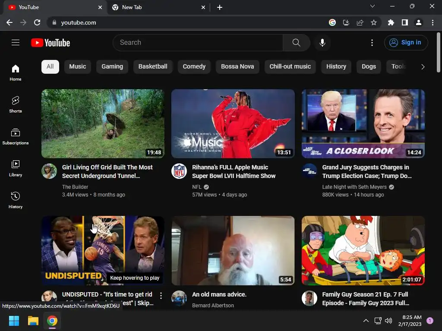
Task: Select the Music filter chip
Action: (78, 67)
